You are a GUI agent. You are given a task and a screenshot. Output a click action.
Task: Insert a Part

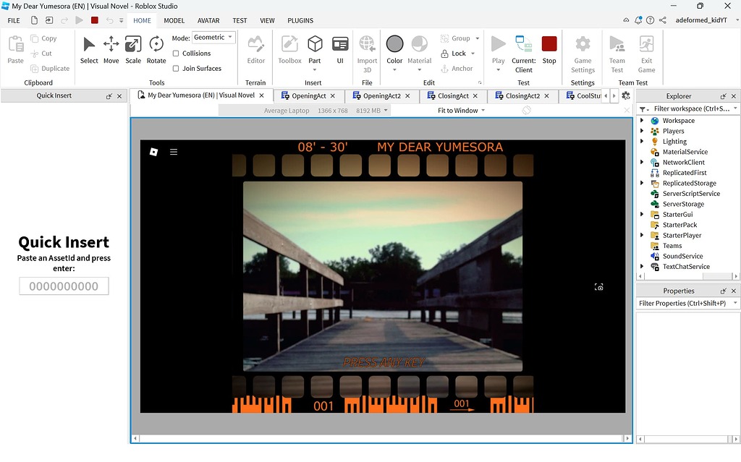click(x=314, y=47)
